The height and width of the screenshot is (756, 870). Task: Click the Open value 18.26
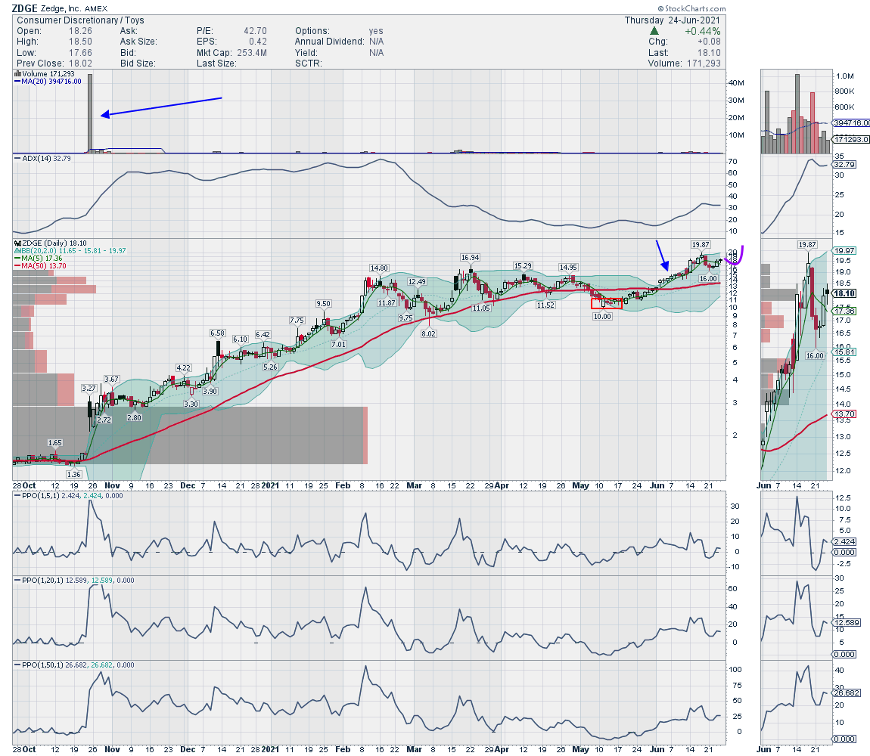click(80, 31)
